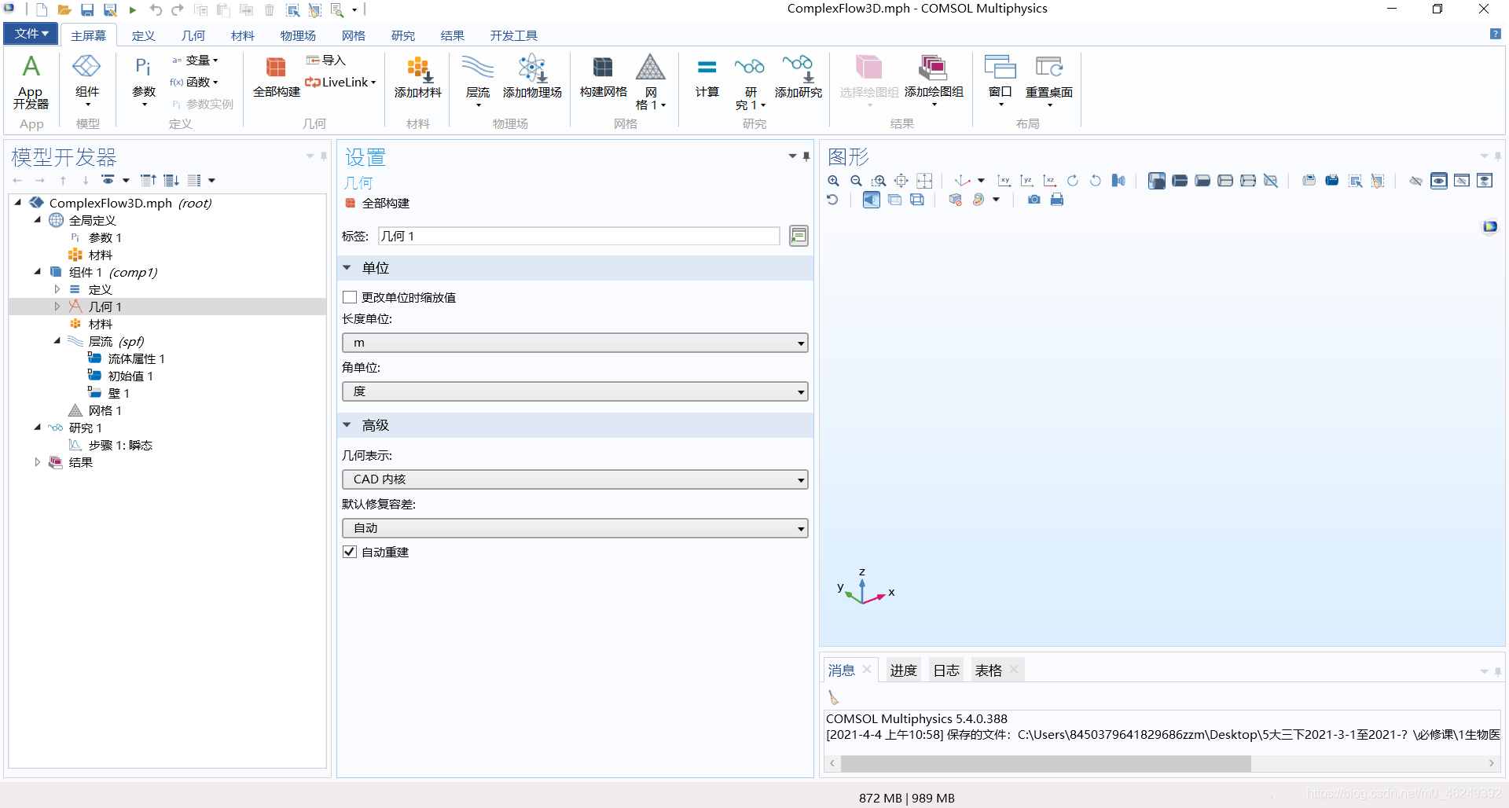Open the 函数 button in ribbon
The height and width of the screenshot is (808, 1509).
coord(194,82)
